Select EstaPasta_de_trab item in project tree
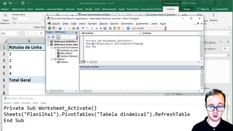This screenshot has width=233, height=131. click(x=67, y=50)
